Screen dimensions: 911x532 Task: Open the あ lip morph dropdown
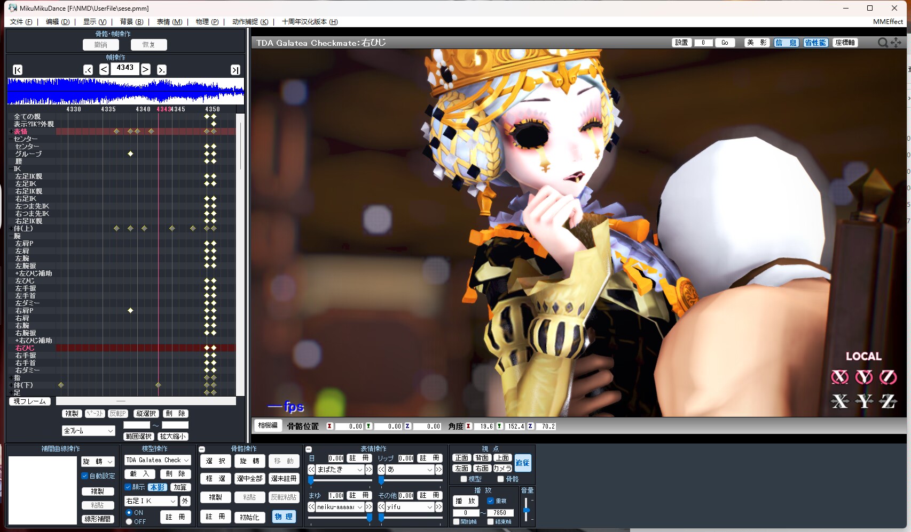click(x=410, y=470)
